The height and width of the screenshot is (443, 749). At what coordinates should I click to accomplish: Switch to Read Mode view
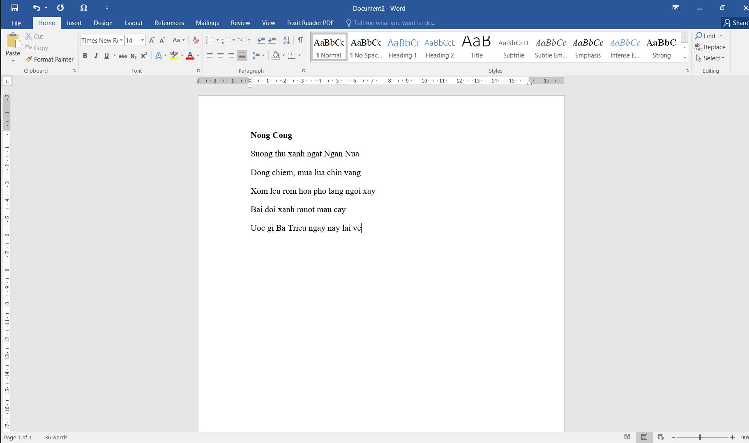627,437
